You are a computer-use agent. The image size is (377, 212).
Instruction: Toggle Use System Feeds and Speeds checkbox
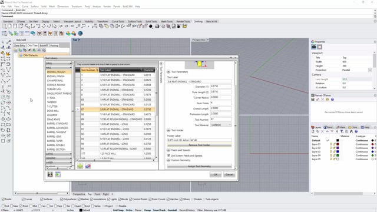[x=169, y=155]
